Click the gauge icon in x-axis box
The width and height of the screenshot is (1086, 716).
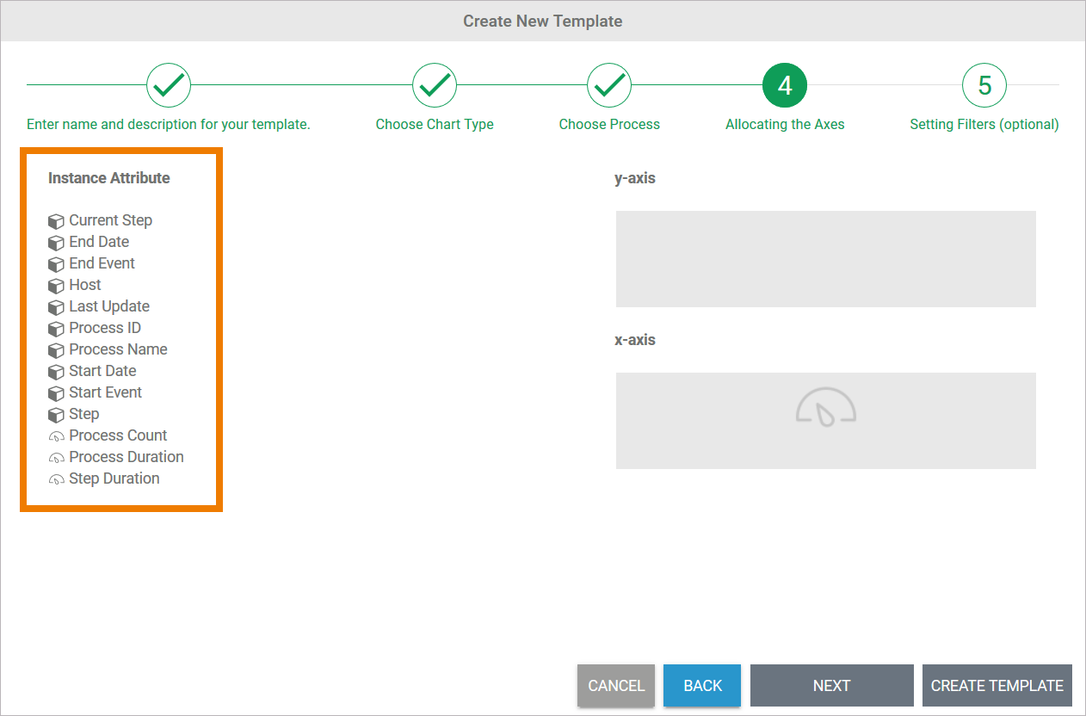point(825,408)
